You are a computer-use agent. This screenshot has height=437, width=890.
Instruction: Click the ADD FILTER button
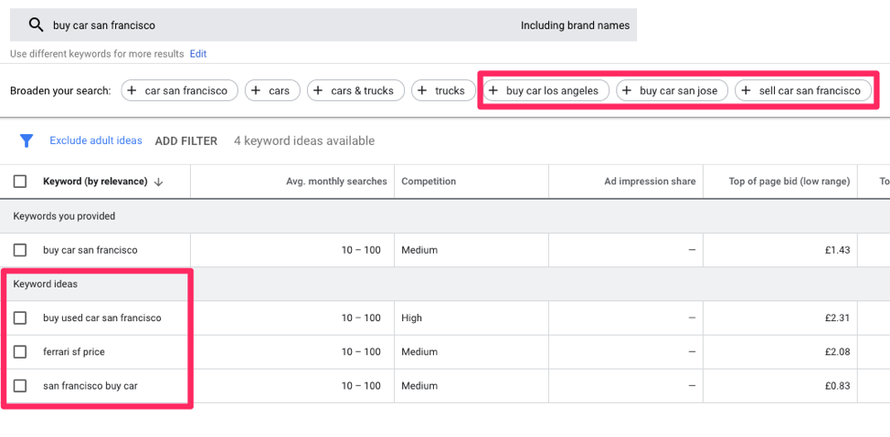coord(185,140)
